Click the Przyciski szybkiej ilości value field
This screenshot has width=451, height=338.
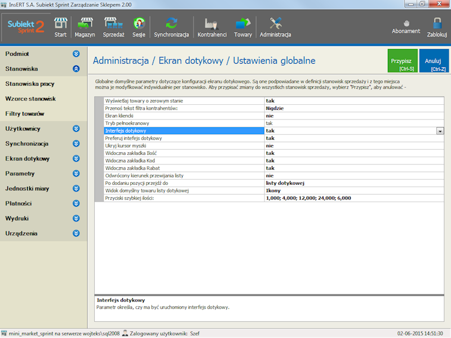350,198
